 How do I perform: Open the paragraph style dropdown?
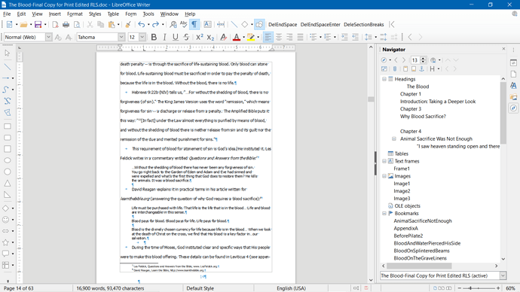pos(48,37)
